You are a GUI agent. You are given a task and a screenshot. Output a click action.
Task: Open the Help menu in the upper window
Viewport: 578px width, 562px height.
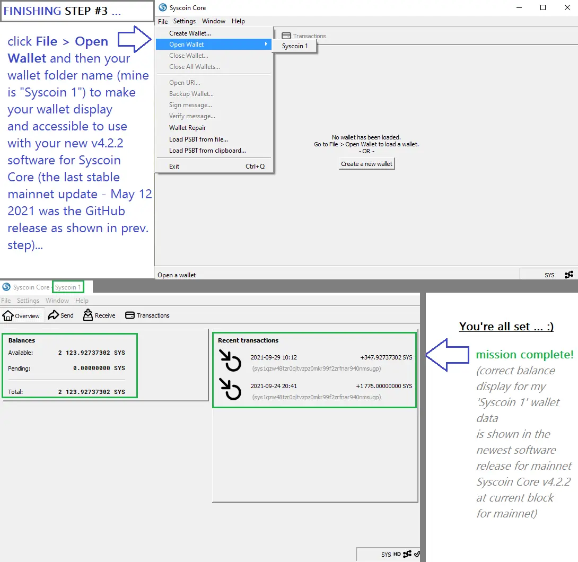point(238,21)
